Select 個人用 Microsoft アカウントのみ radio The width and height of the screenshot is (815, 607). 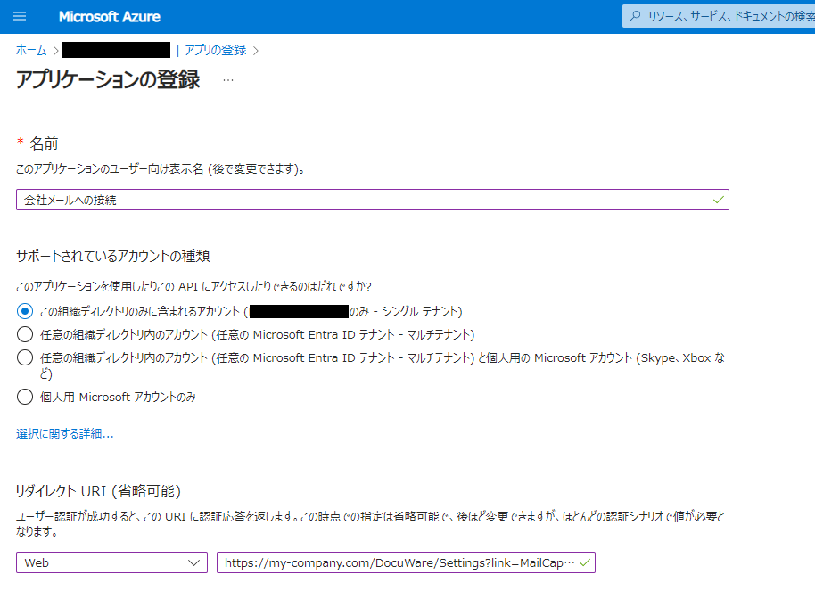pyautogui.click(x=25, y=397)
